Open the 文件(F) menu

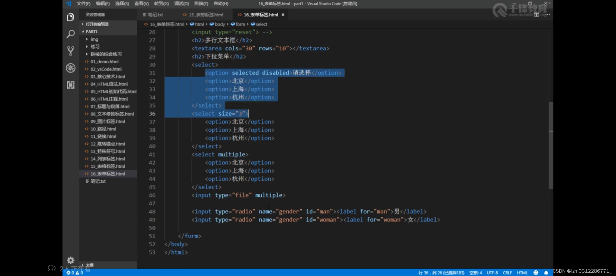click(83, 4)
